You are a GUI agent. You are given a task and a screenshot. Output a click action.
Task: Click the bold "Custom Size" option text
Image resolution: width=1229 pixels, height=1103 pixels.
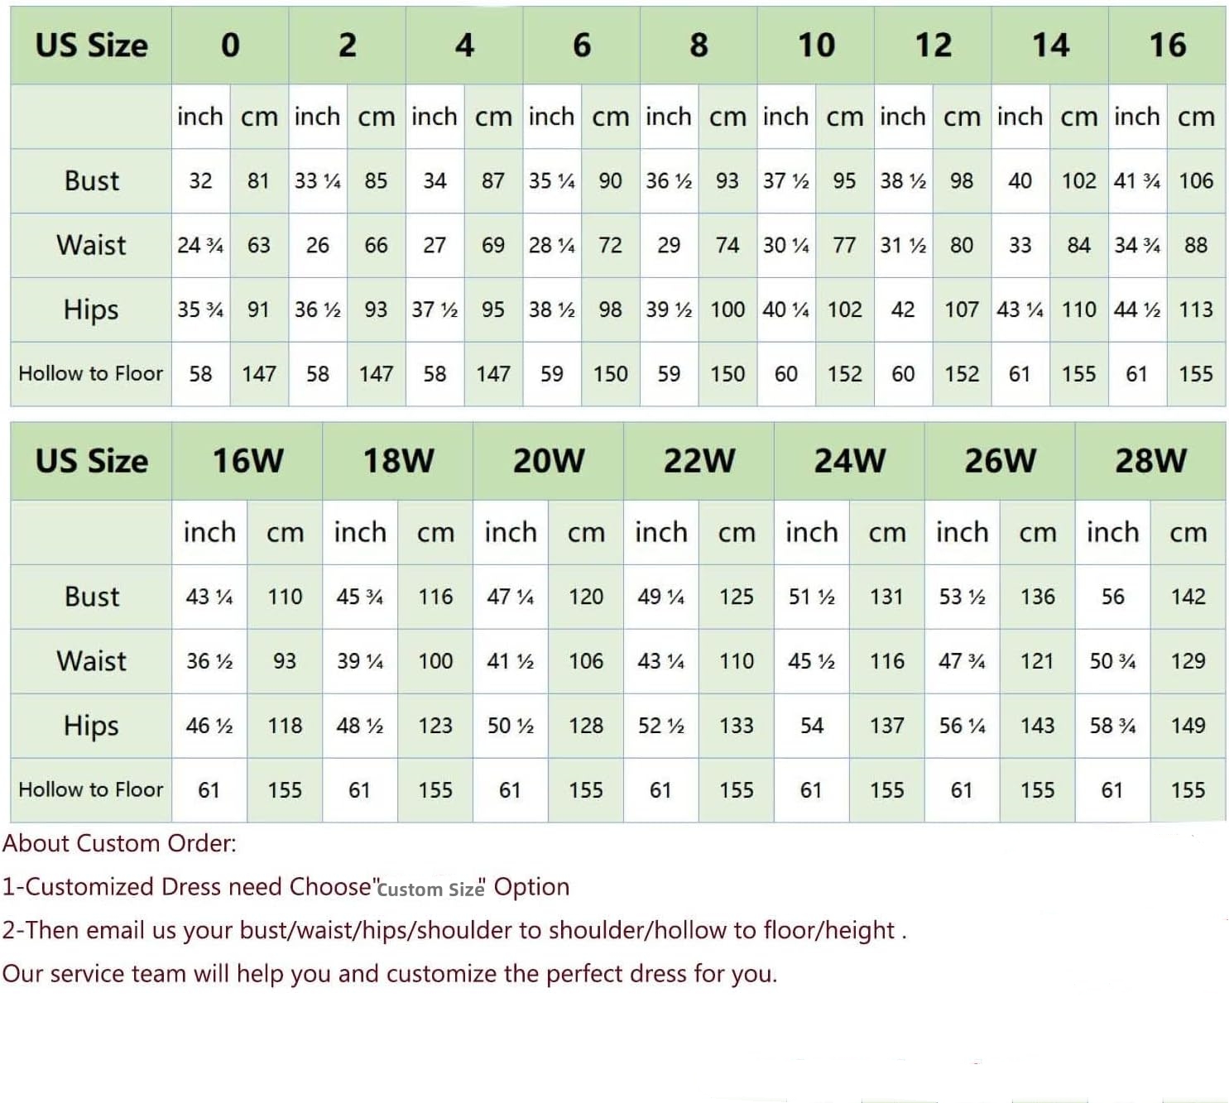coord(430,890)
